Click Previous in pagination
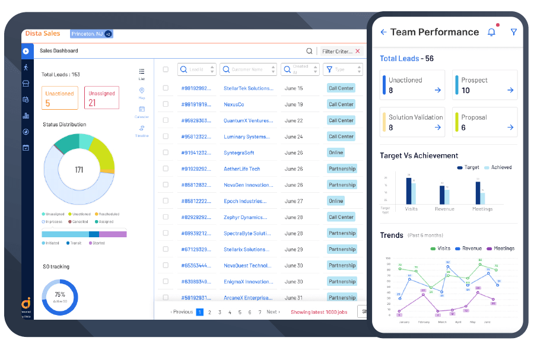This screenshot has height=347, width=534. [182, 312]
